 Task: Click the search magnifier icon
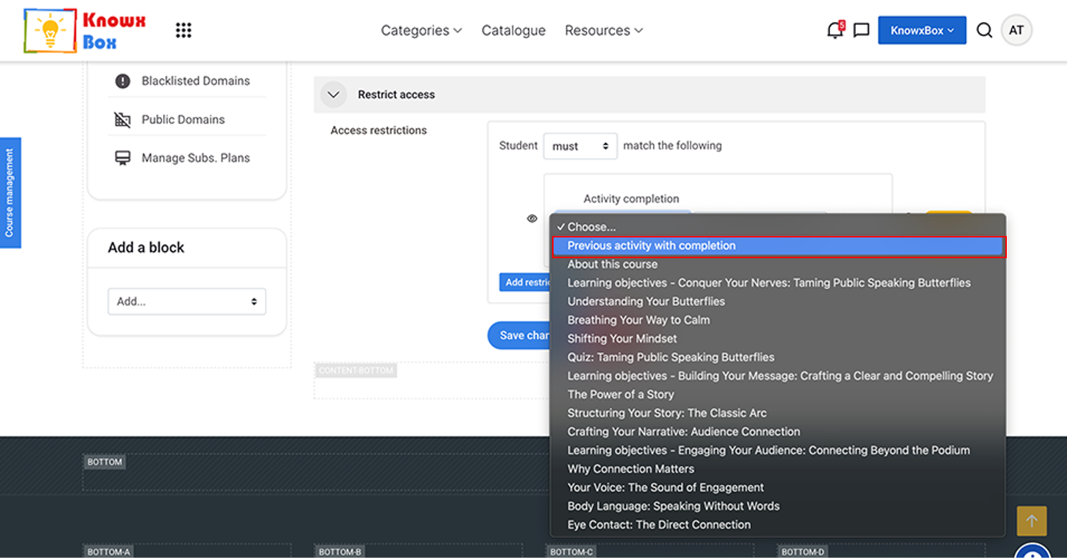click(985, 30)
